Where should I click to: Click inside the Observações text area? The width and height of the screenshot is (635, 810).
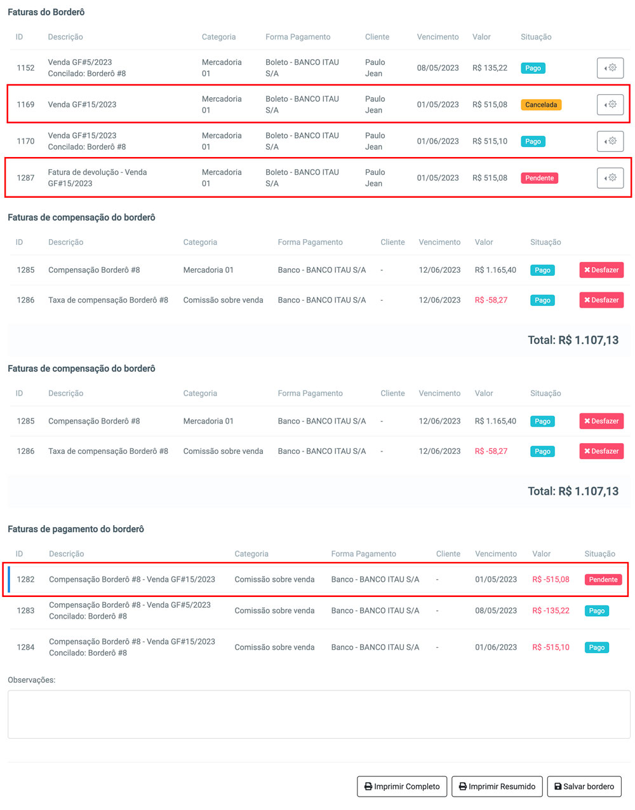pos(319,715)
